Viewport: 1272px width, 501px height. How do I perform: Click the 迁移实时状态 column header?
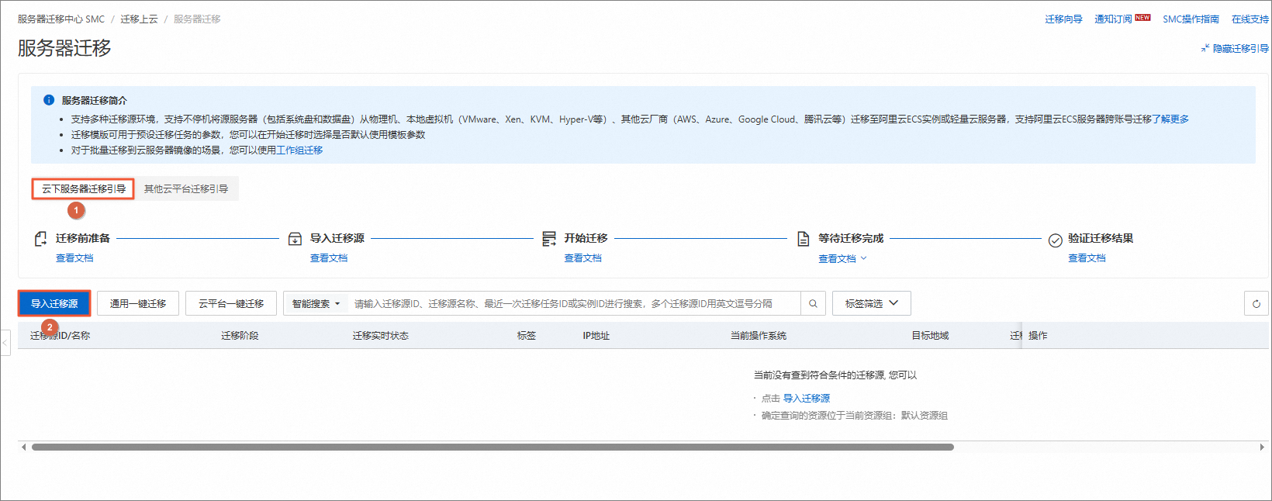pos(380,336)
